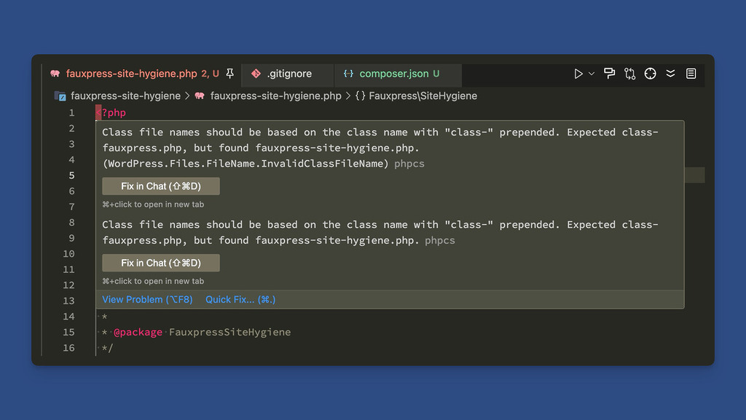Open the Run button dropdown arrow
Screen dimensions: 746x420
[x=591, y=74]
